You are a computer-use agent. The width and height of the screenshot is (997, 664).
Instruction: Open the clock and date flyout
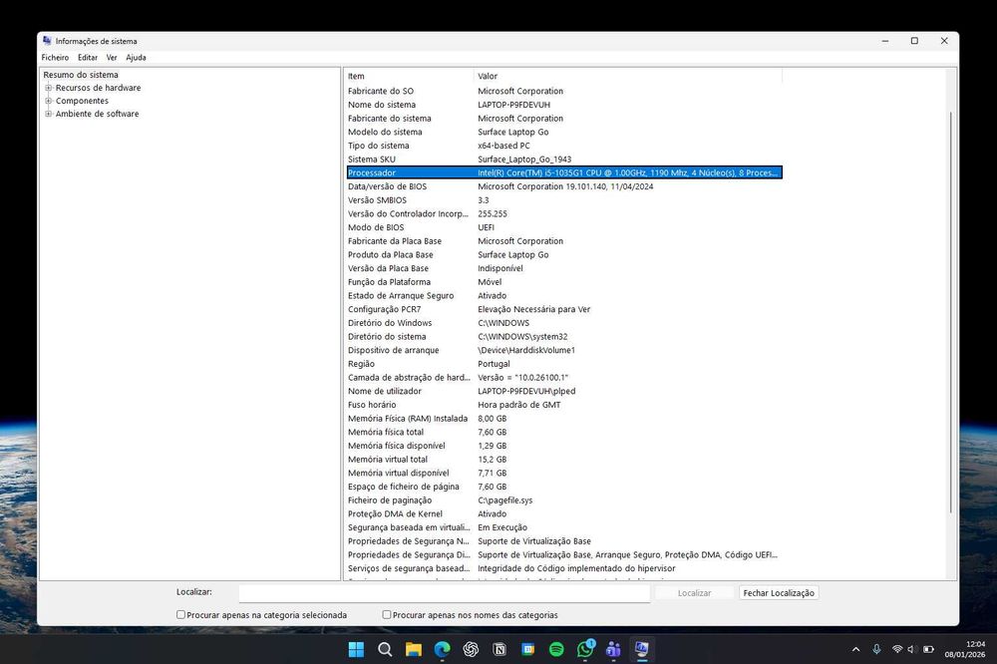pos(964,649)
